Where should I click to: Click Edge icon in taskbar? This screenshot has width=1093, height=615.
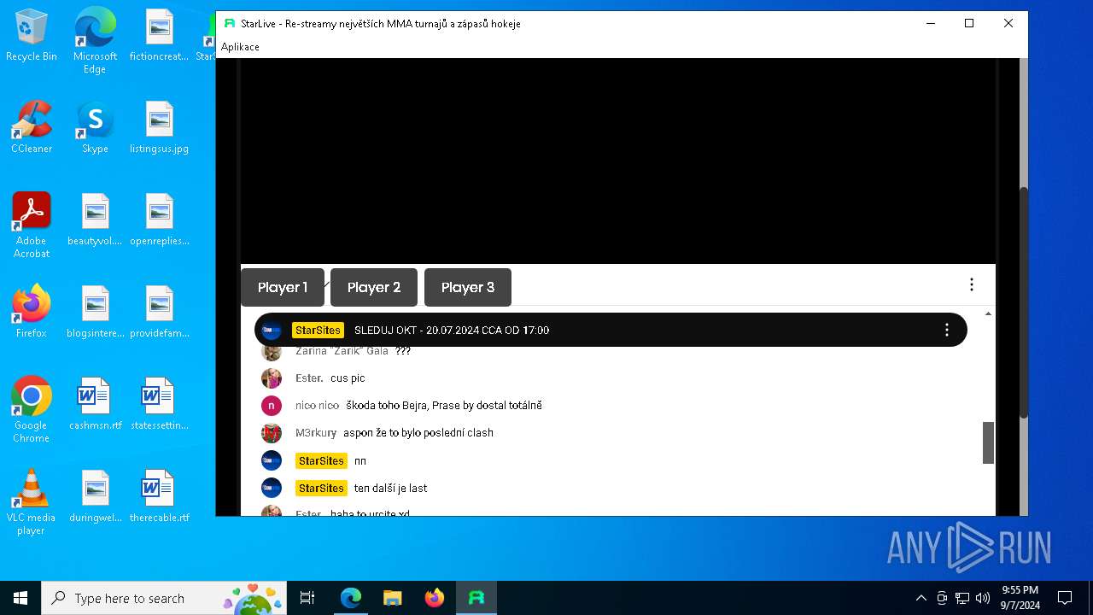click(x=351, y=598)
